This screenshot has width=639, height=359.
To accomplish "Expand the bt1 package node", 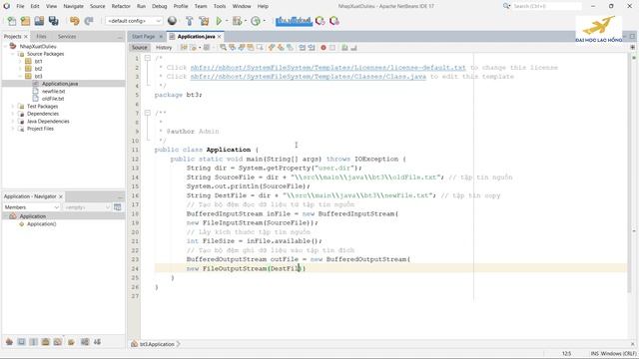I will tap(20, 61).
